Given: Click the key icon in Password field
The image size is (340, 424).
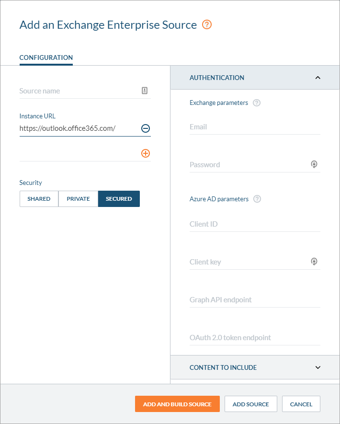Looking at the screenshot, I should 314,164.
